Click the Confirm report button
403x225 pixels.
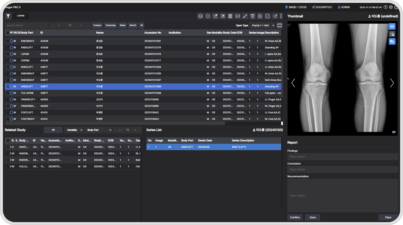coord(295,217)
